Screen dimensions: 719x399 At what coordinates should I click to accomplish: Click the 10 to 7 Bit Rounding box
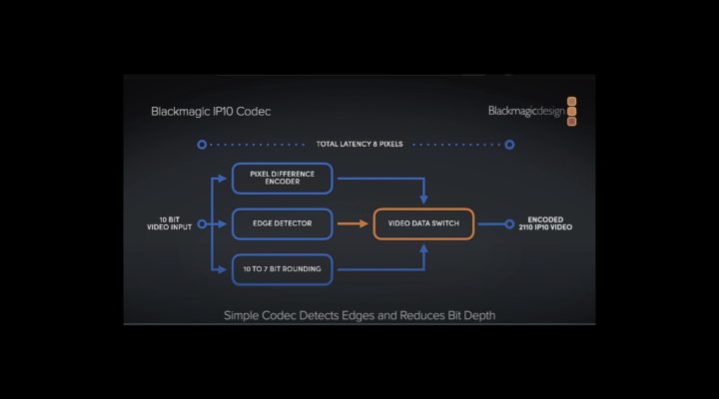point(283,269)
